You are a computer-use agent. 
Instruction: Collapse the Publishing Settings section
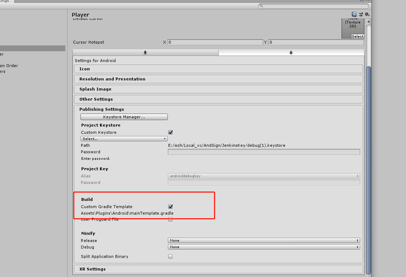101,109
